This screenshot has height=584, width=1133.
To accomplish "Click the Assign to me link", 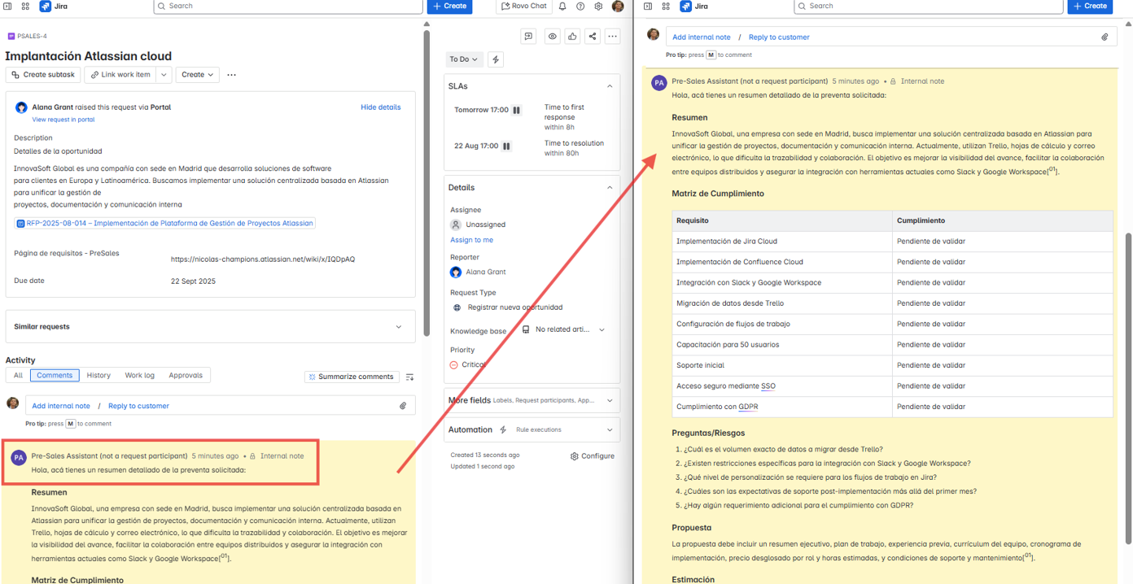I will pos(471,240).
